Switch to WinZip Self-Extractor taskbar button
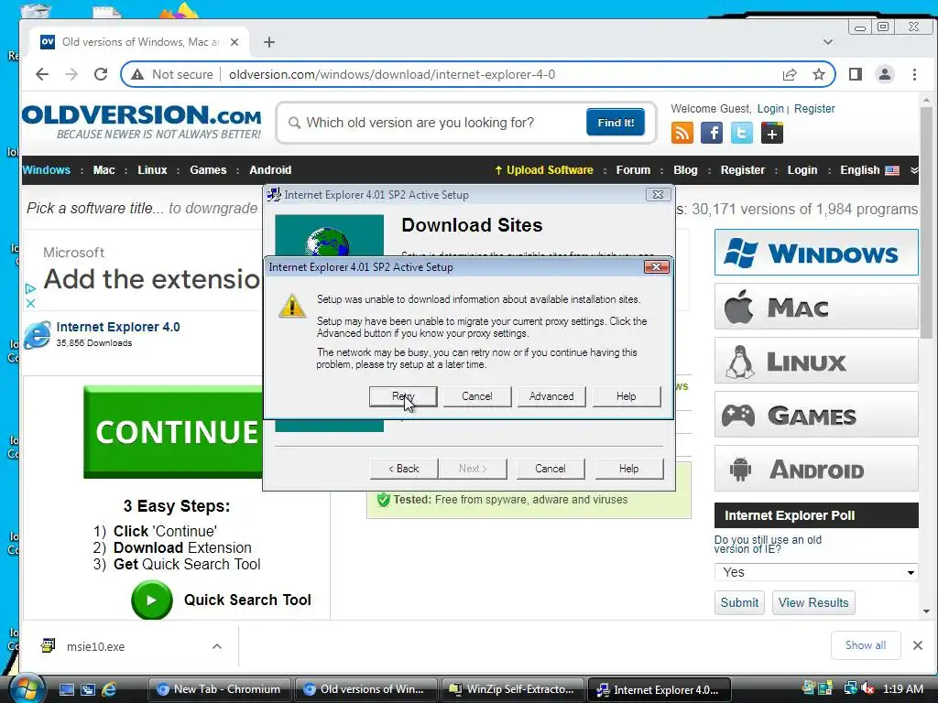Screen dimensions: 938x703 513,689
